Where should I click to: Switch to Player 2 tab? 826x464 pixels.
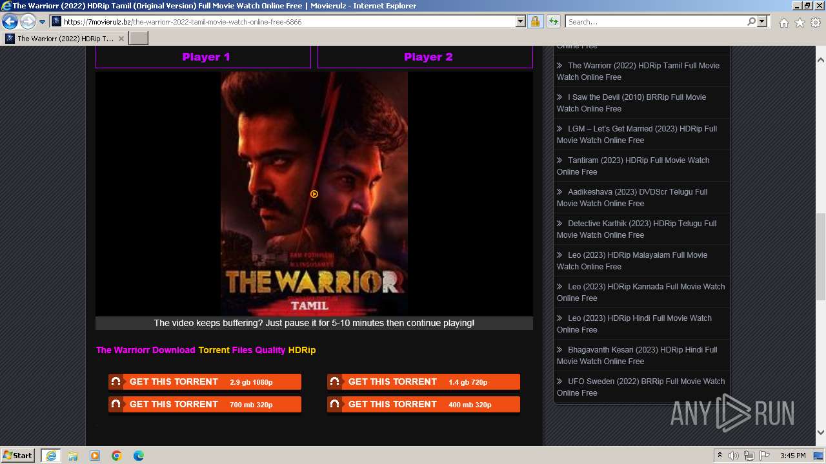(x=425, y=57)
